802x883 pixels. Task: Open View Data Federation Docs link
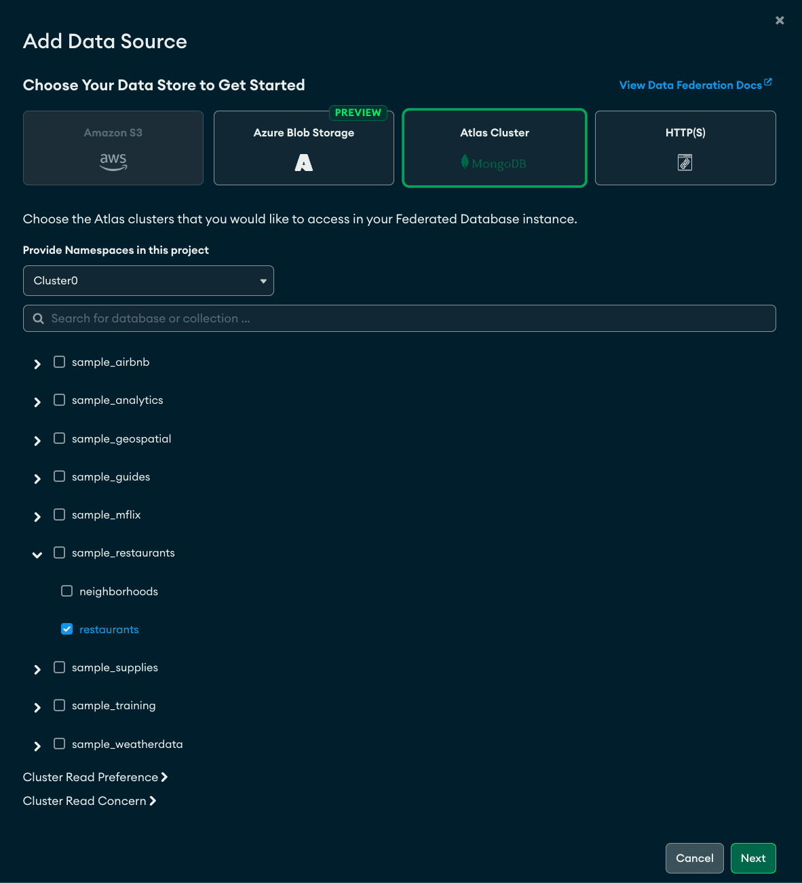coord(690,86)
